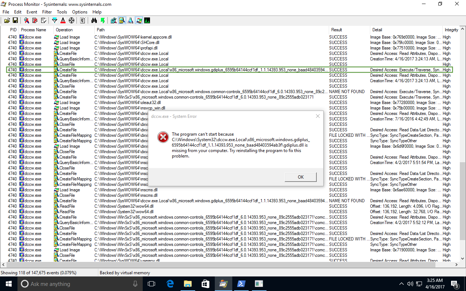Show hidden tray icons chevron
The height and width of the screenshot is (291, 466).
[402, 284]
